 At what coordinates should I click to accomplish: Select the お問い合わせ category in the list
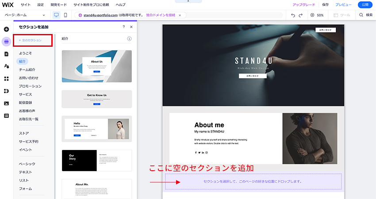coord(29,78)
